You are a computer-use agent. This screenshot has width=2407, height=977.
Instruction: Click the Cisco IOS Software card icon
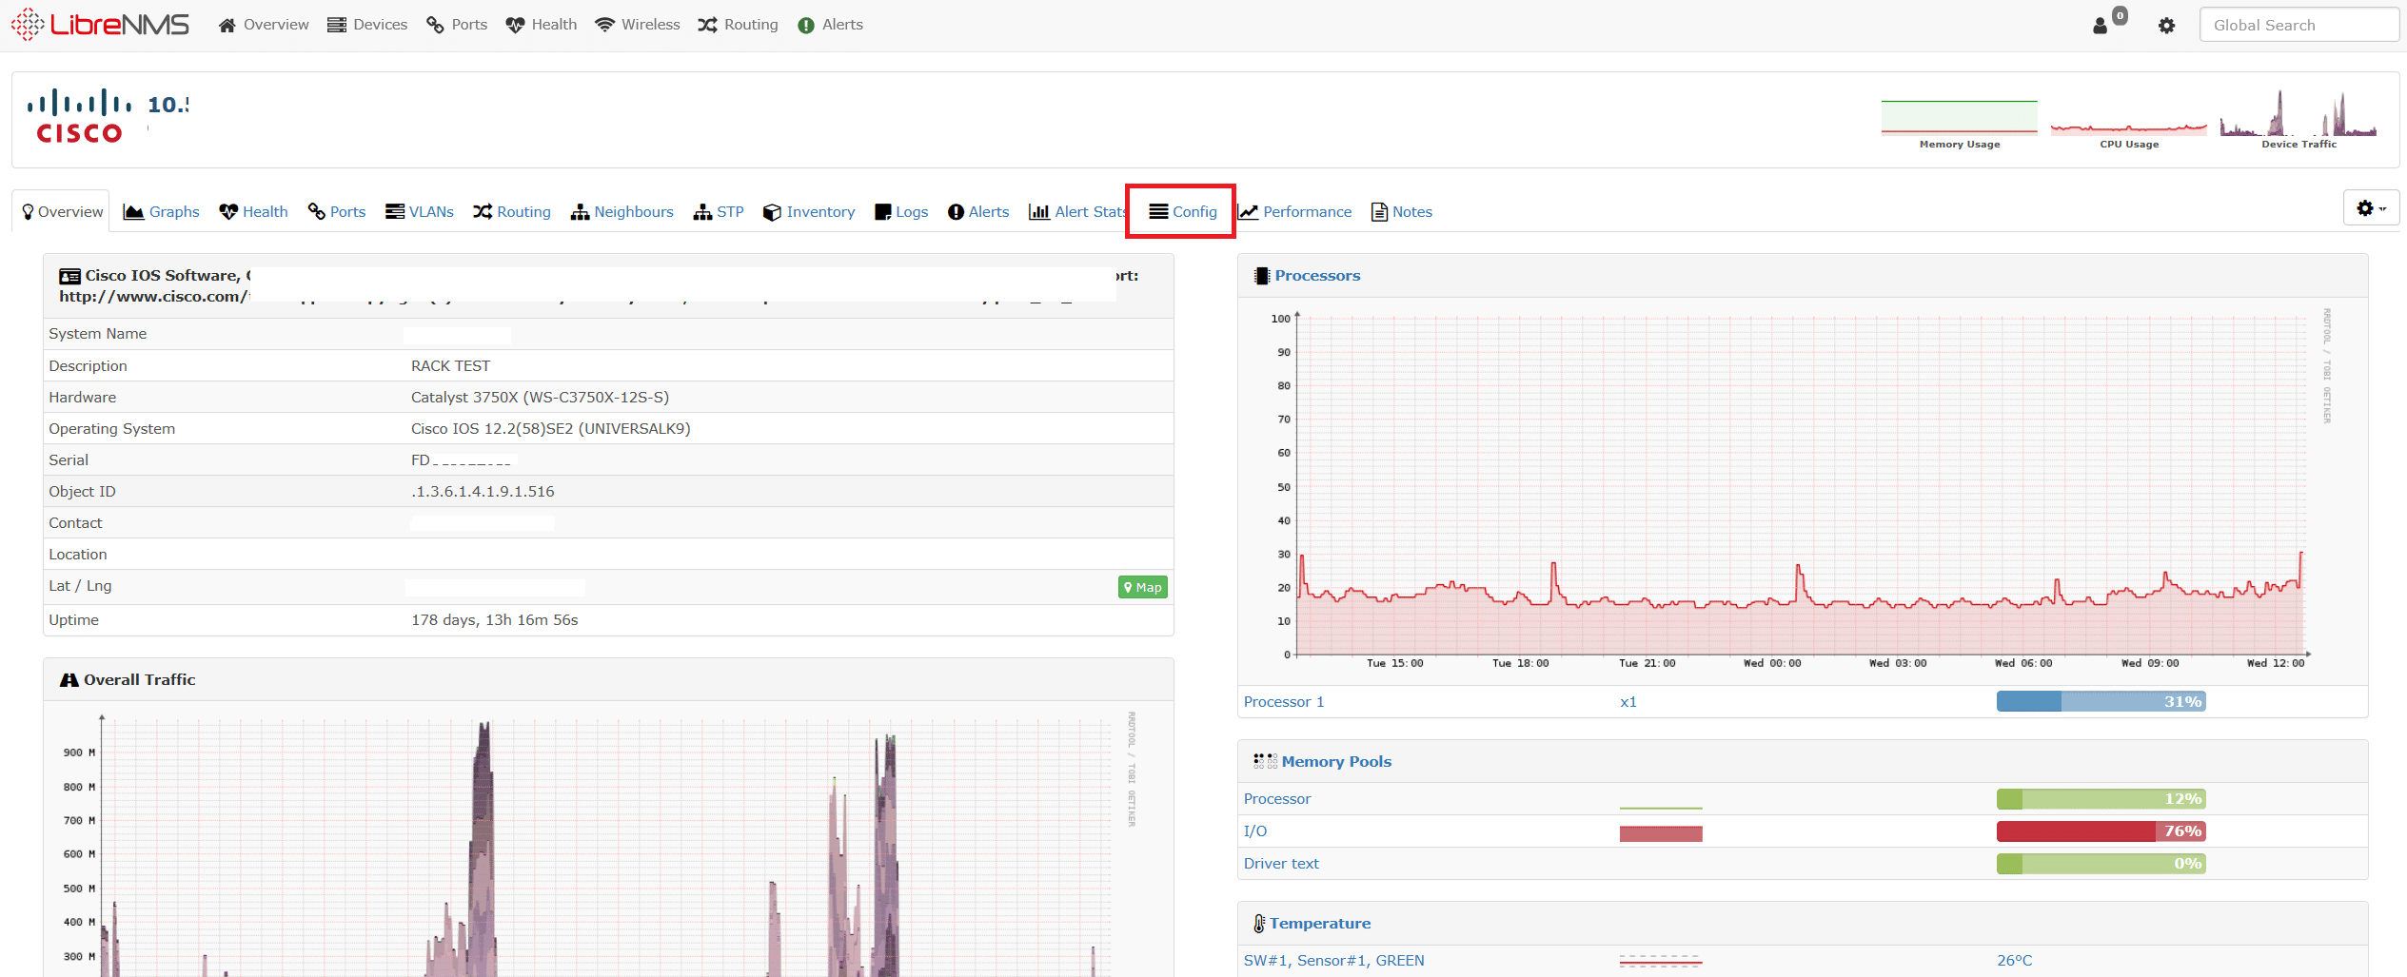point(69,276)
